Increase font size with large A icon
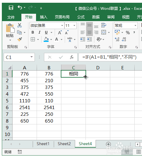 click(60, 32)
